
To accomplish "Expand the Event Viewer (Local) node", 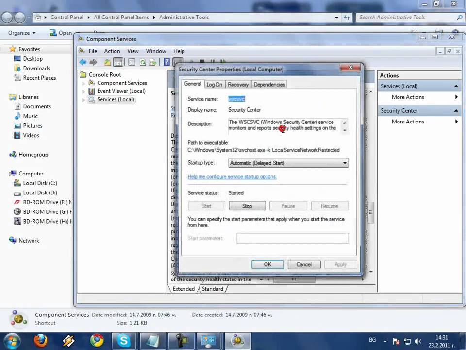I will [83, 92].
